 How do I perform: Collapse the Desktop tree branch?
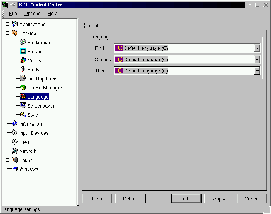point(8,33)
